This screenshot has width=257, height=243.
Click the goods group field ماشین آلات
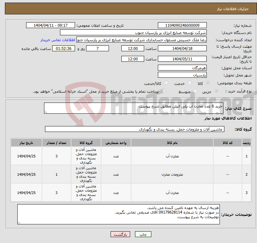pos(135,129)
